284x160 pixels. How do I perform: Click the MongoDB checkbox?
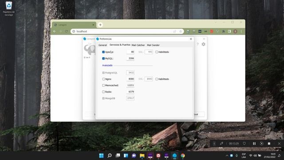click(103, 98)
